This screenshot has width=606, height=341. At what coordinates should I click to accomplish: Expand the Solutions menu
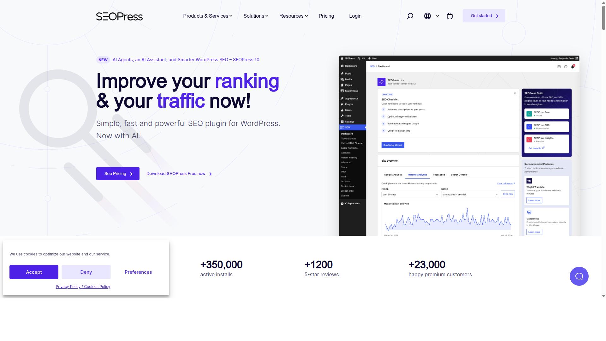(256, 16)
